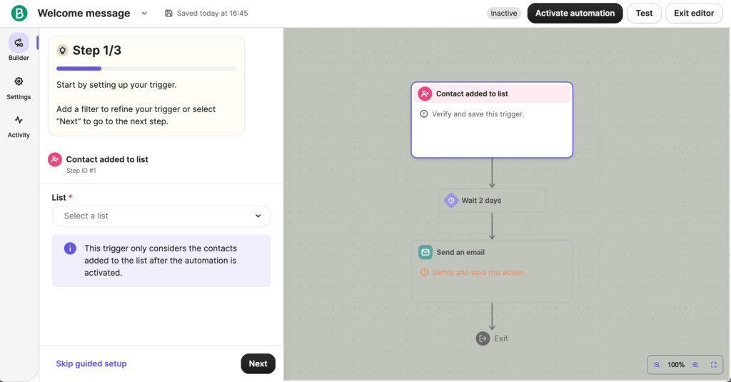Go to the next step with Next
The width and height of the screenshot is (731, 382).
tap(258, 364)
